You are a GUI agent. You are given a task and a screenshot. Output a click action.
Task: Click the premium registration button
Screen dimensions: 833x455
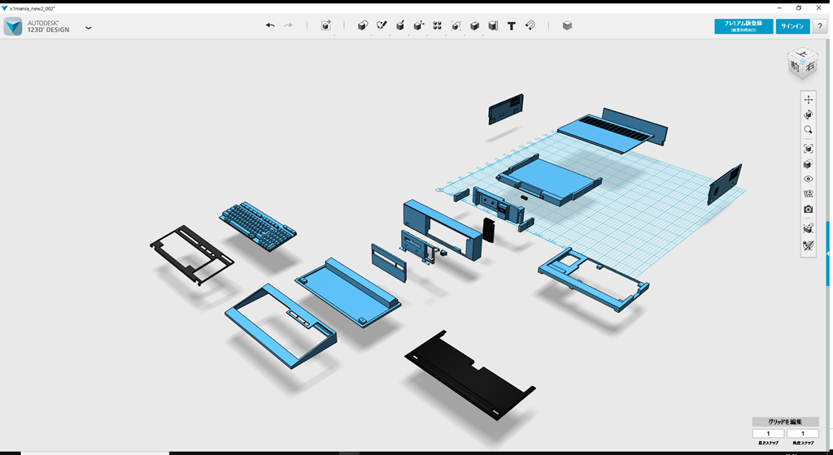[744, 27]
